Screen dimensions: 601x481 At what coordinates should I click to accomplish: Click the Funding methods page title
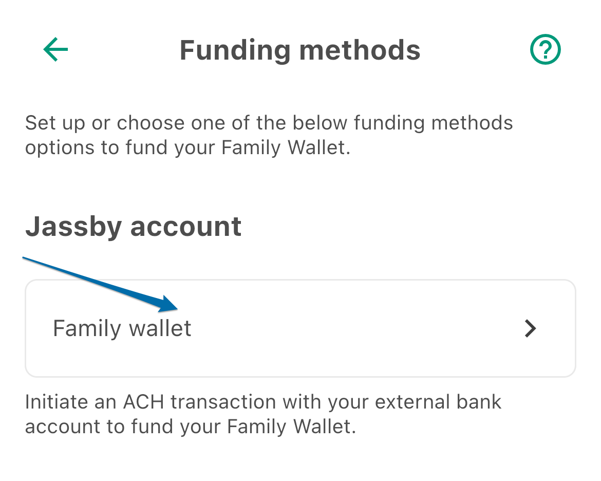coord(300,50)
